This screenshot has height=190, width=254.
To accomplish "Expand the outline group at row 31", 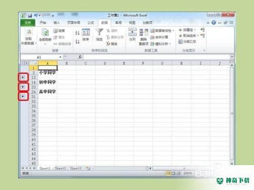I will pyautogui.click(x=23, y=96).
